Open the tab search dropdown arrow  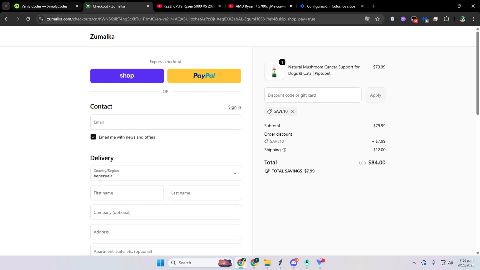[6, 6]
